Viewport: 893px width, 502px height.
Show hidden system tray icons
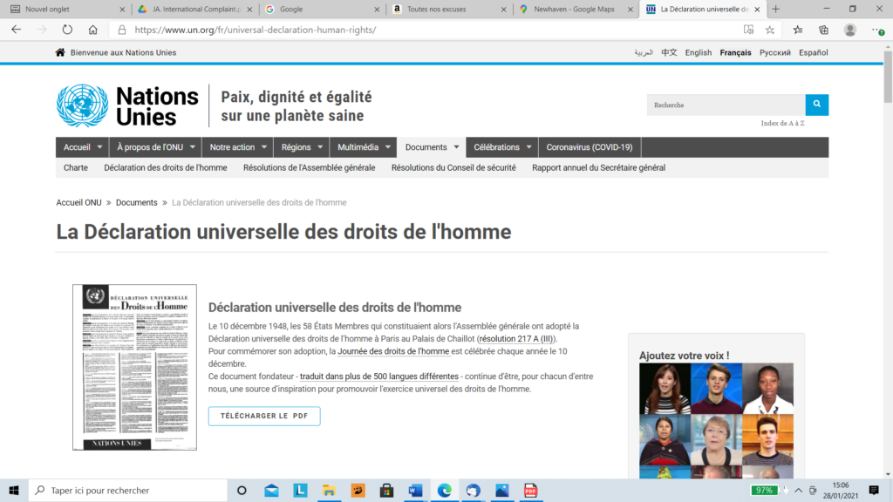(799, 490)
